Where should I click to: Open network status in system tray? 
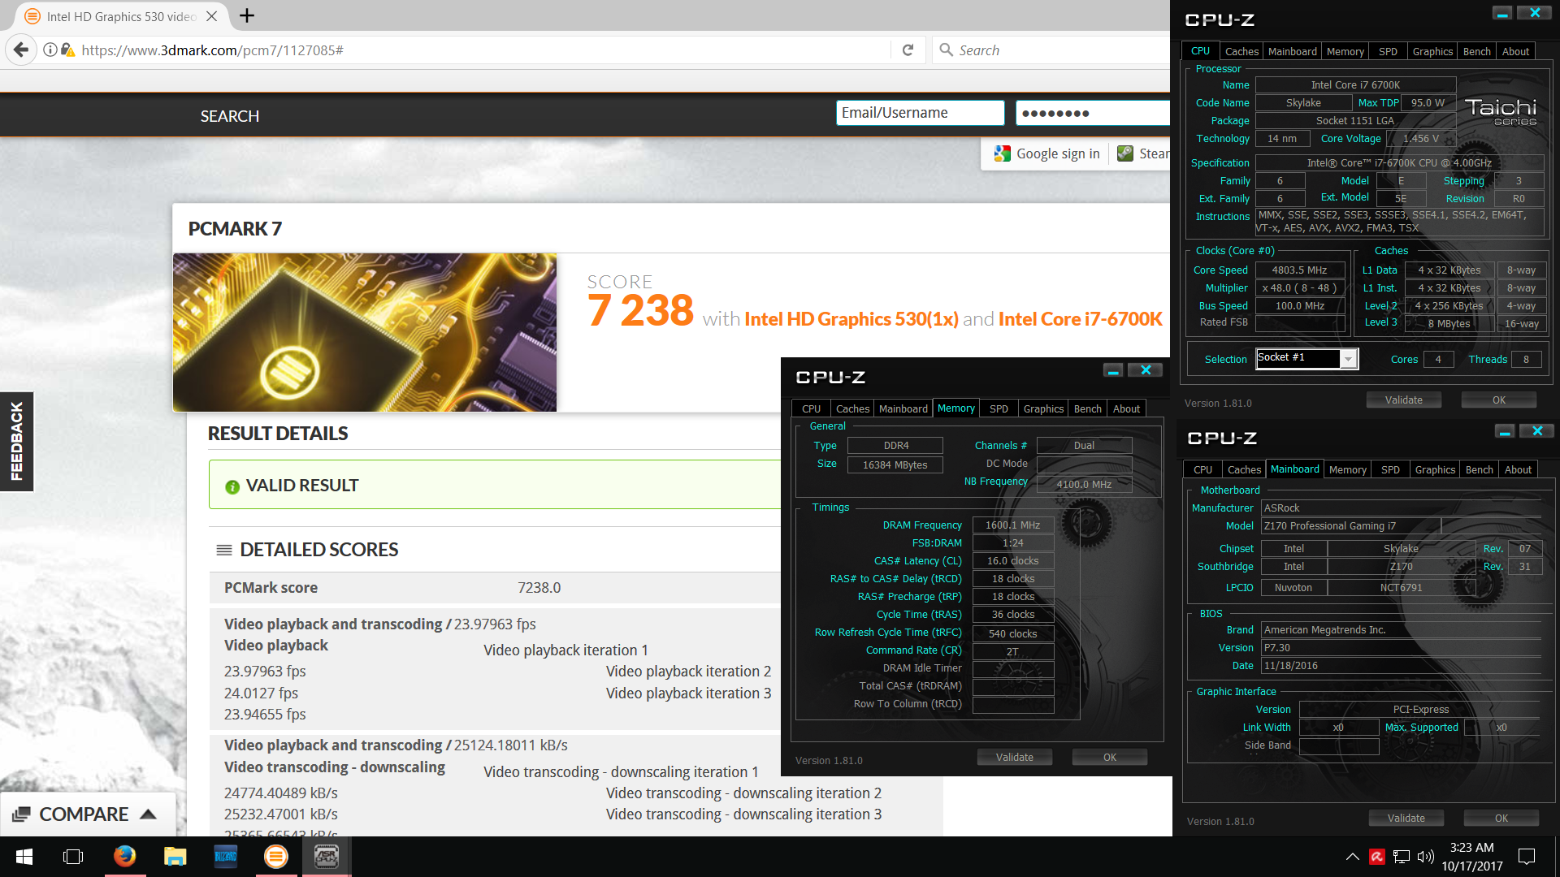click(x=1402, y=856)
